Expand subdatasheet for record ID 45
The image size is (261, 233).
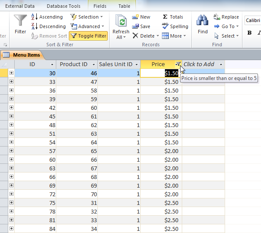[x=11, y=116]
